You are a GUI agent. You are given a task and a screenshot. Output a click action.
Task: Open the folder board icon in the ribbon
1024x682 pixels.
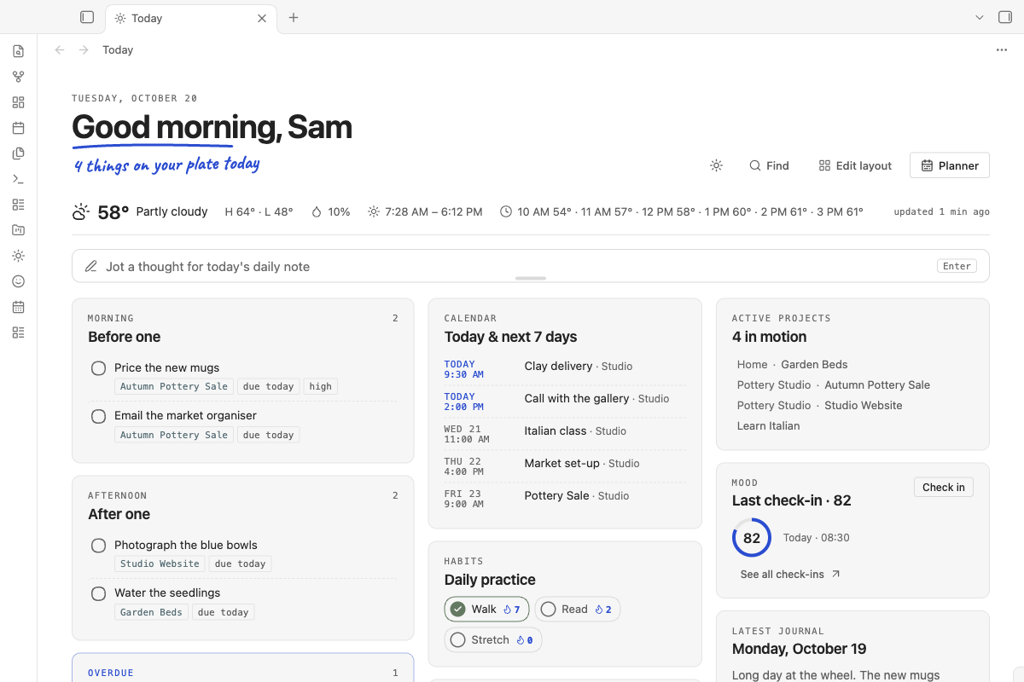coord(19,230)
